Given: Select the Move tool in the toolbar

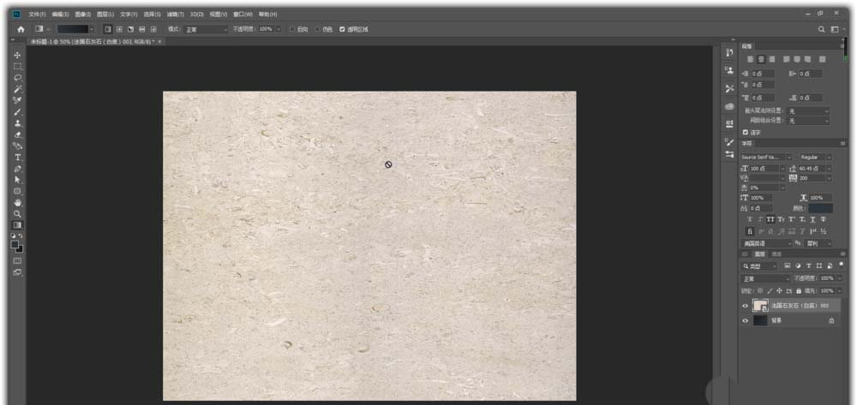Looking at the screenshot, I should [18, 55].
